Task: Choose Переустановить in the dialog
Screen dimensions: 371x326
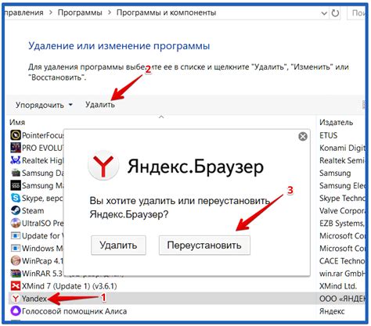Action: tap(204, 245)
